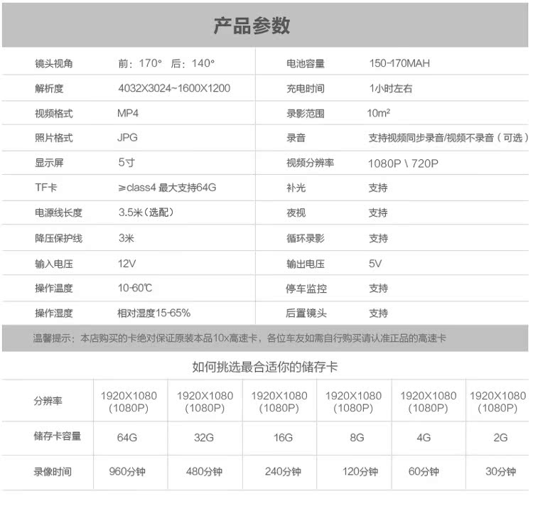
Task: Select the value 4032X3024~1600X1200
Action: pyautogui.click(x=174, y=88)
